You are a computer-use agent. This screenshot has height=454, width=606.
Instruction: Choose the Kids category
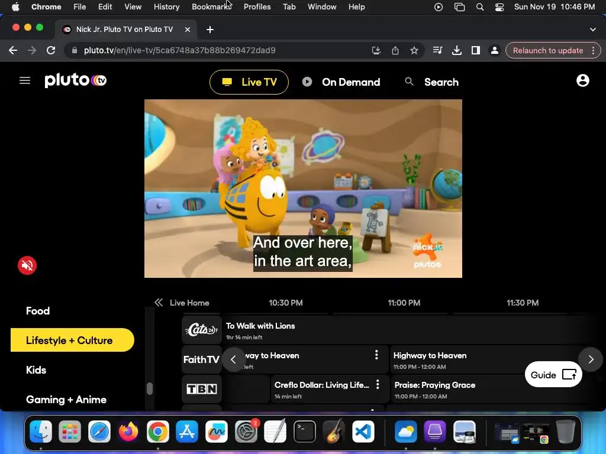point(36,370)
